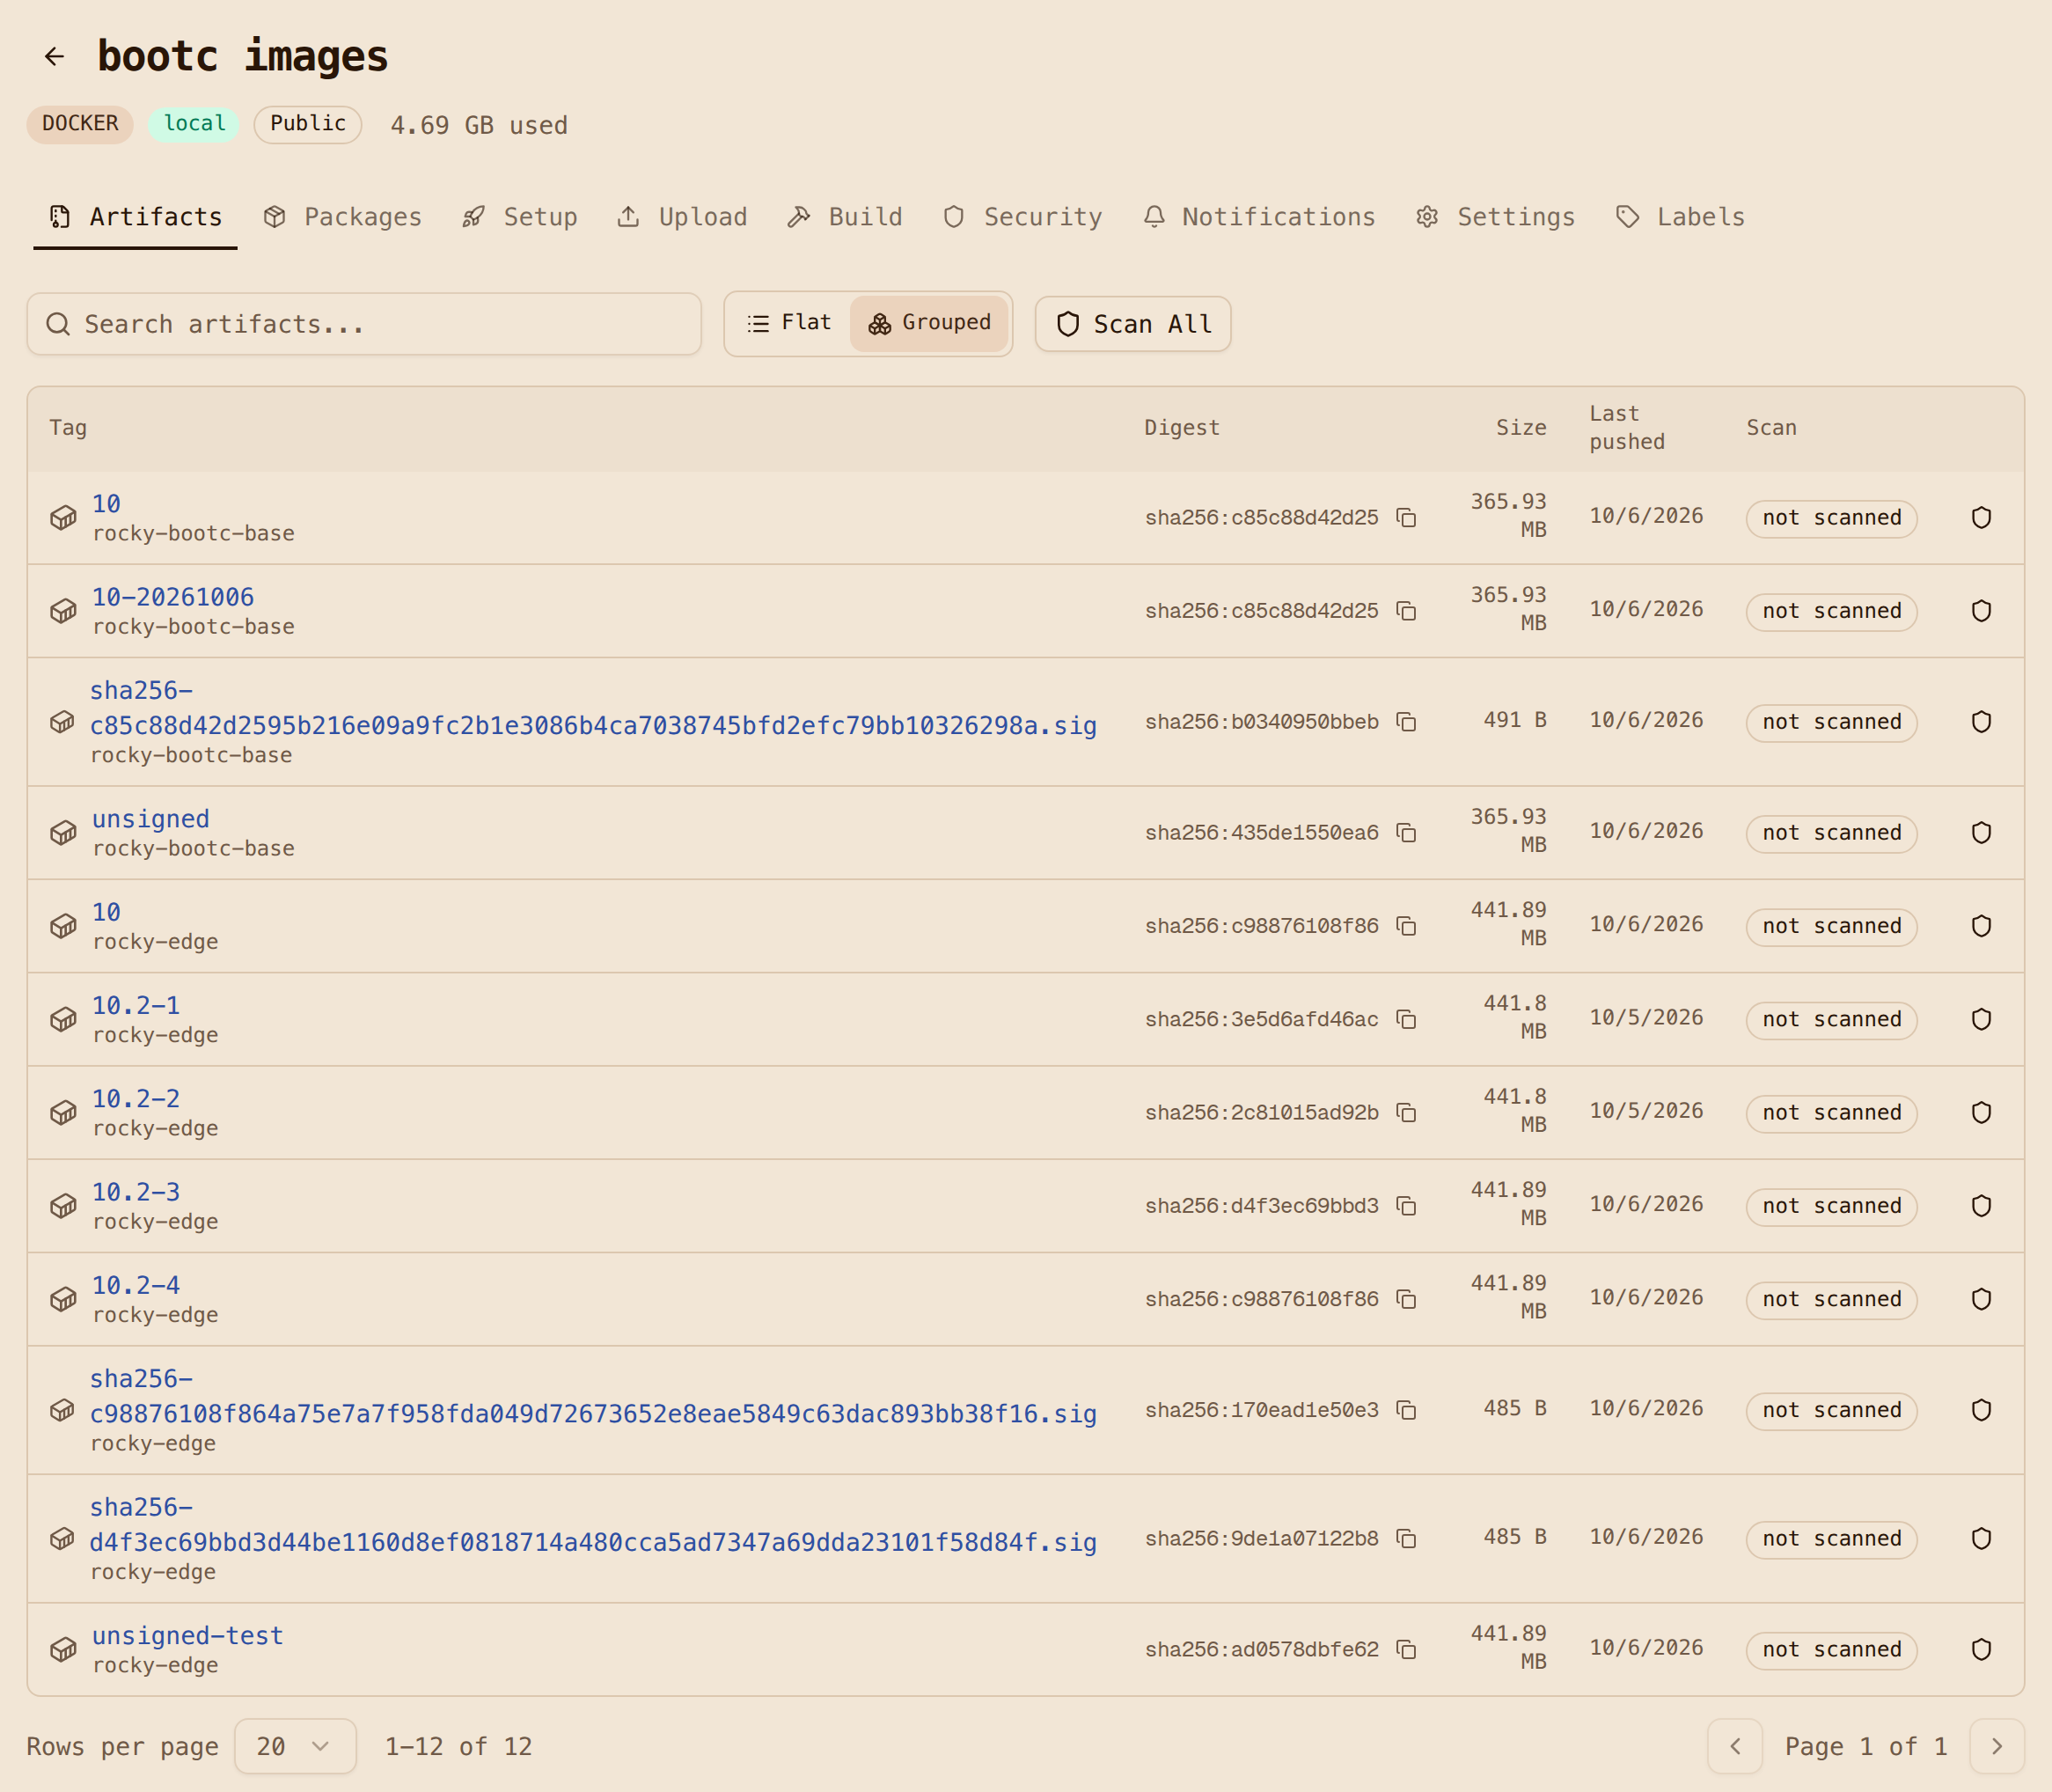Scan the 10.2-3 artifact via shield icon
2052x1792 pixels.
point(1981,1206)
